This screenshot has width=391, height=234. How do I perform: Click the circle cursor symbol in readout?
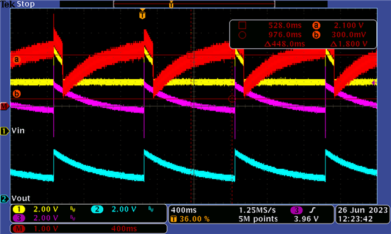[243, 35]
